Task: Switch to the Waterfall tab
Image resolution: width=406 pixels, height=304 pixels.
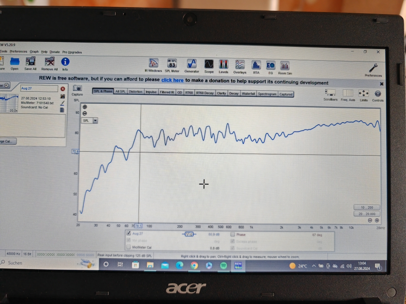Action: point(248,93)
